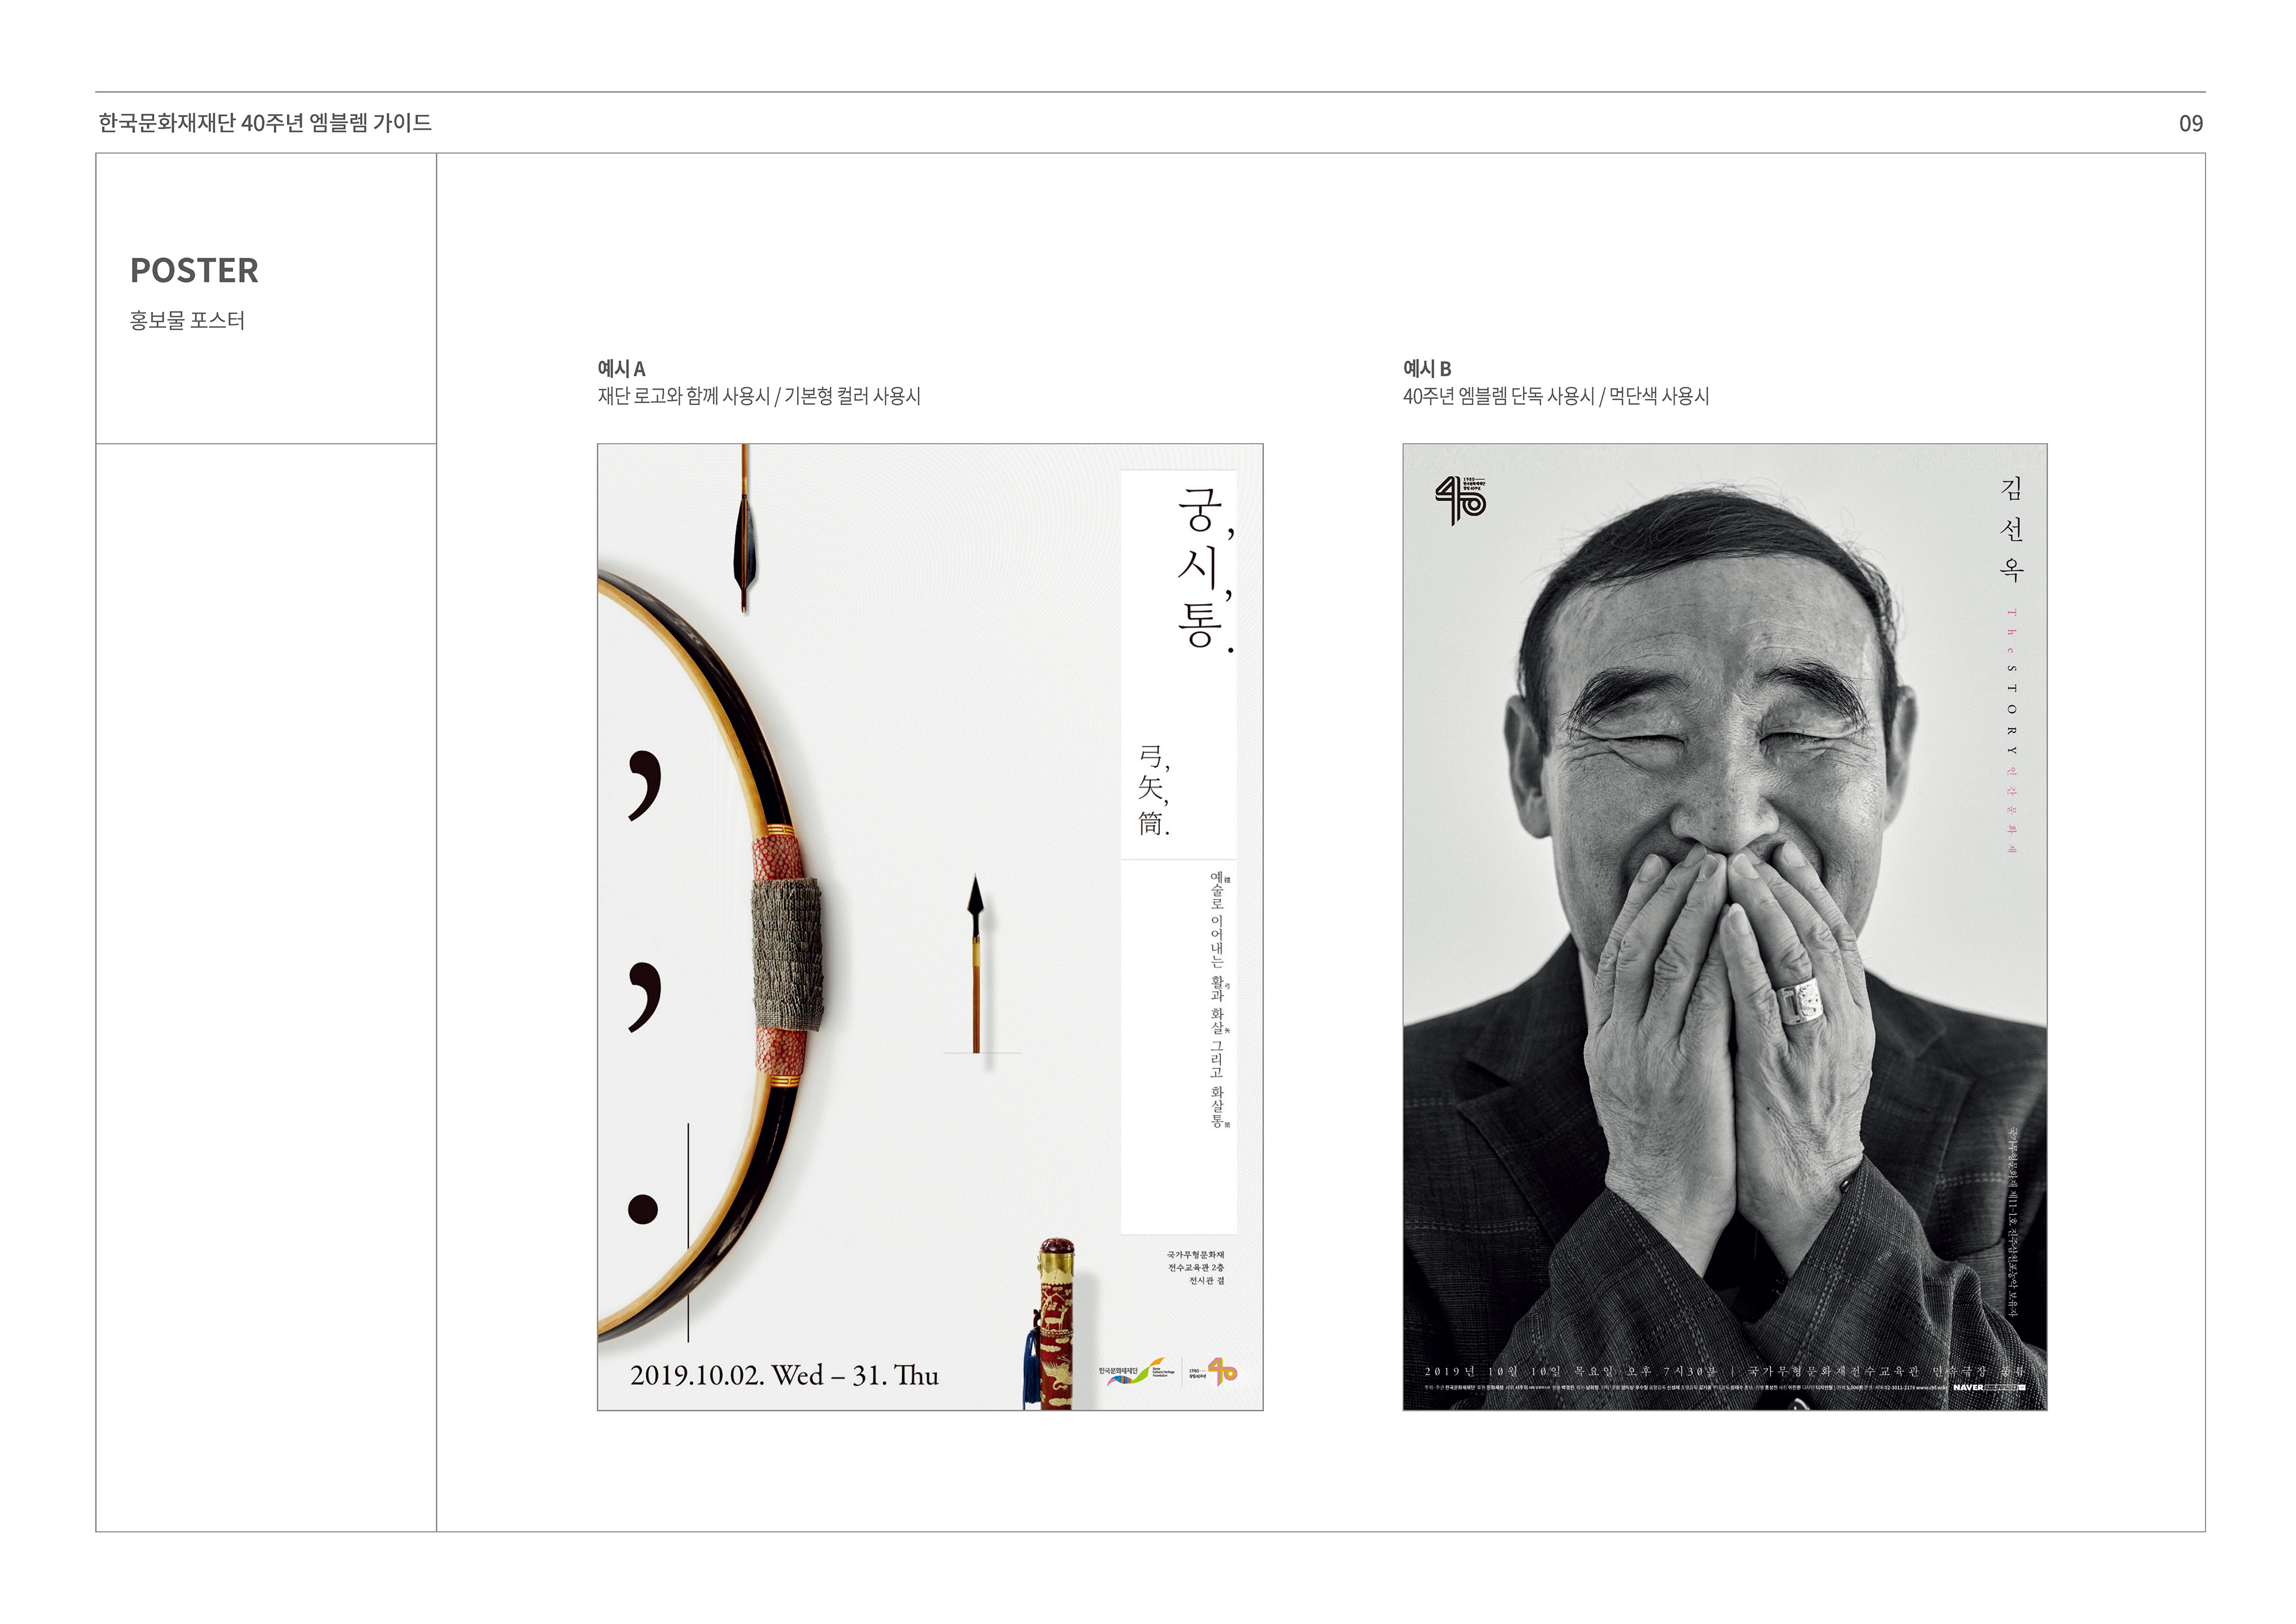Image resolution: width=2296 pixels, height=1624 pixels.
Task: Select the page header title 한국문화재재단 40주년 엠블렘 가이드
Action: (265, 123)
